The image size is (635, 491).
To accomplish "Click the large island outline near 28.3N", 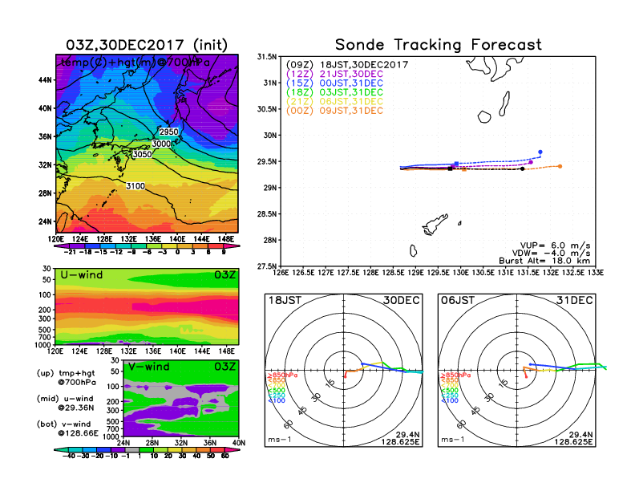I will 435,225.
